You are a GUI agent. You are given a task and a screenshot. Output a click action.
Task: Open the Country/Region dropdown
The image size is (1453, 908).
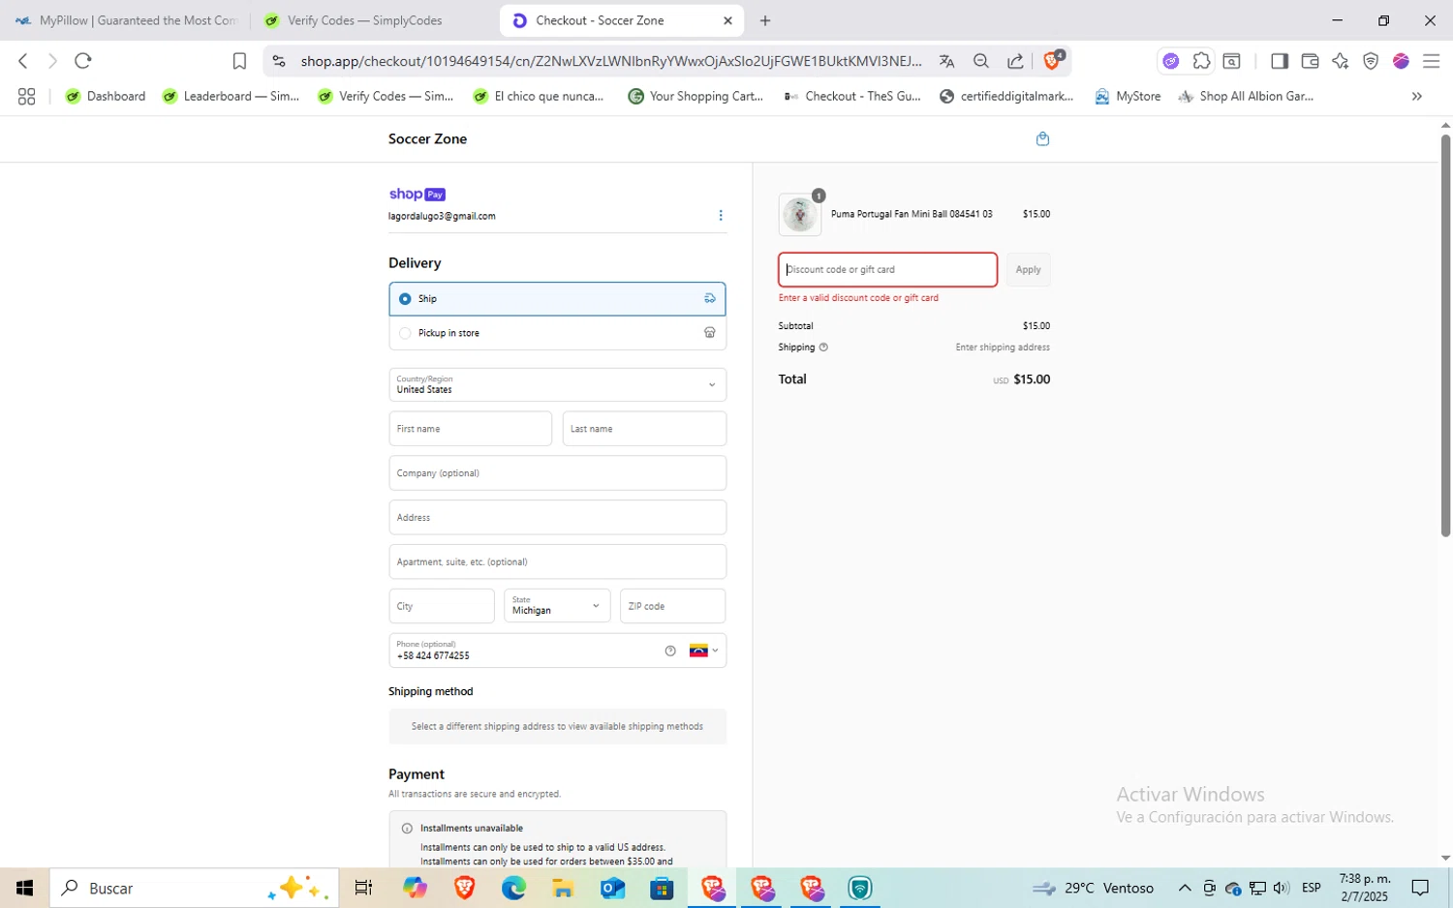tap(557, 384)
